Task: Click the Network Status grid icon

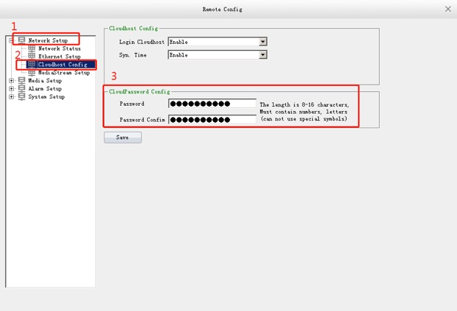Action: 32,49
